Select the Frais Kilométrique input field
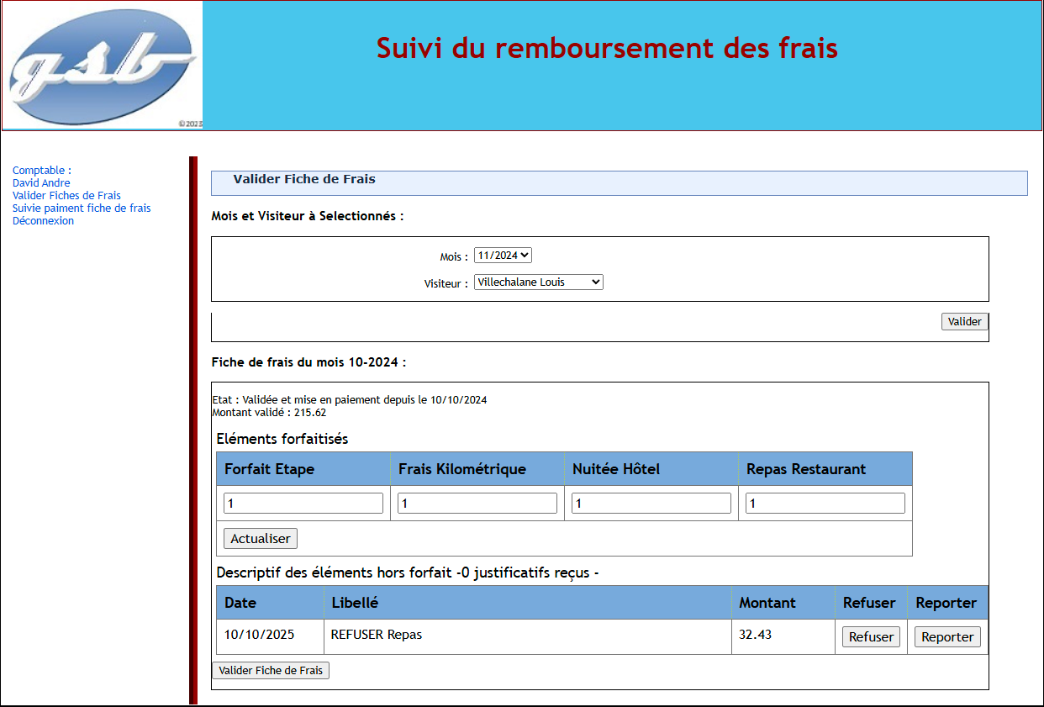Screen dimensions: 1044x707 tap(477, 502)
